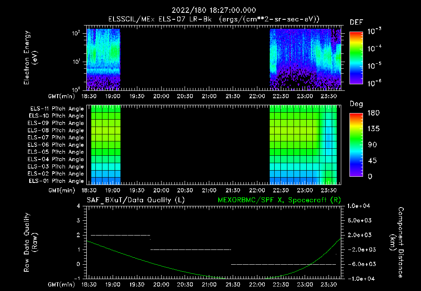Image resolution: width=421 pixels, height=291 pixels.
Task: Click the DEF color bar legend
Action: pyautogui.click(x=356, y=58)
